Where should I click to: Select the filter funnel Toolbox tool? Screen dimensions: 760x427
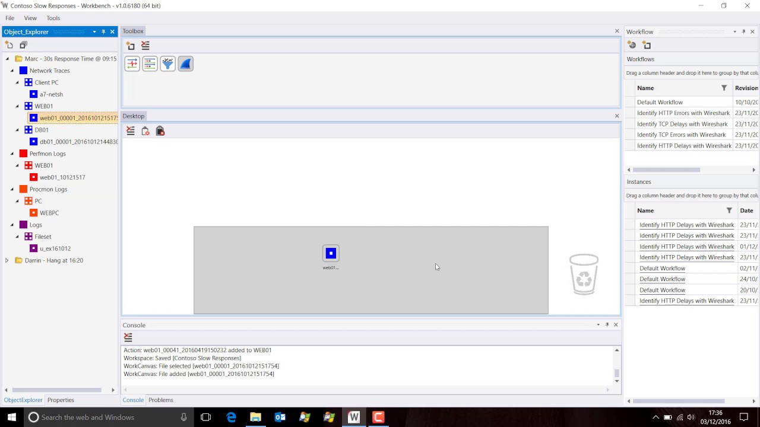[167, 63]
